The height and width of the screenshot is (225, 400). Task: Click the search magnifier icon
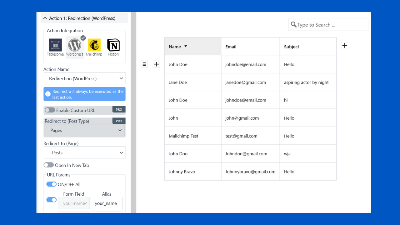[293, 25]
